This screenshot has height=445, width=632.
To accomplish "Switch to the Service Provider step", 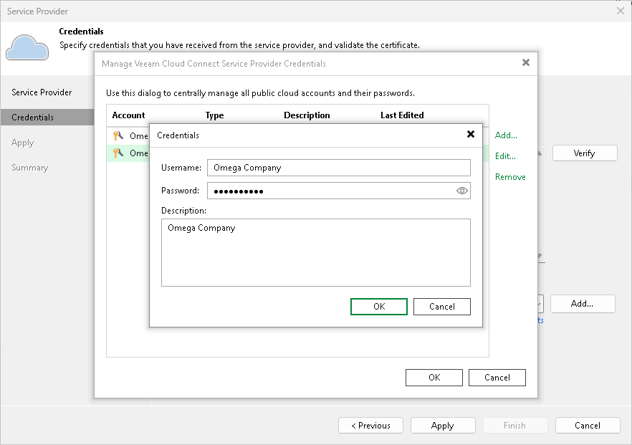I will [x=41, y=92].
